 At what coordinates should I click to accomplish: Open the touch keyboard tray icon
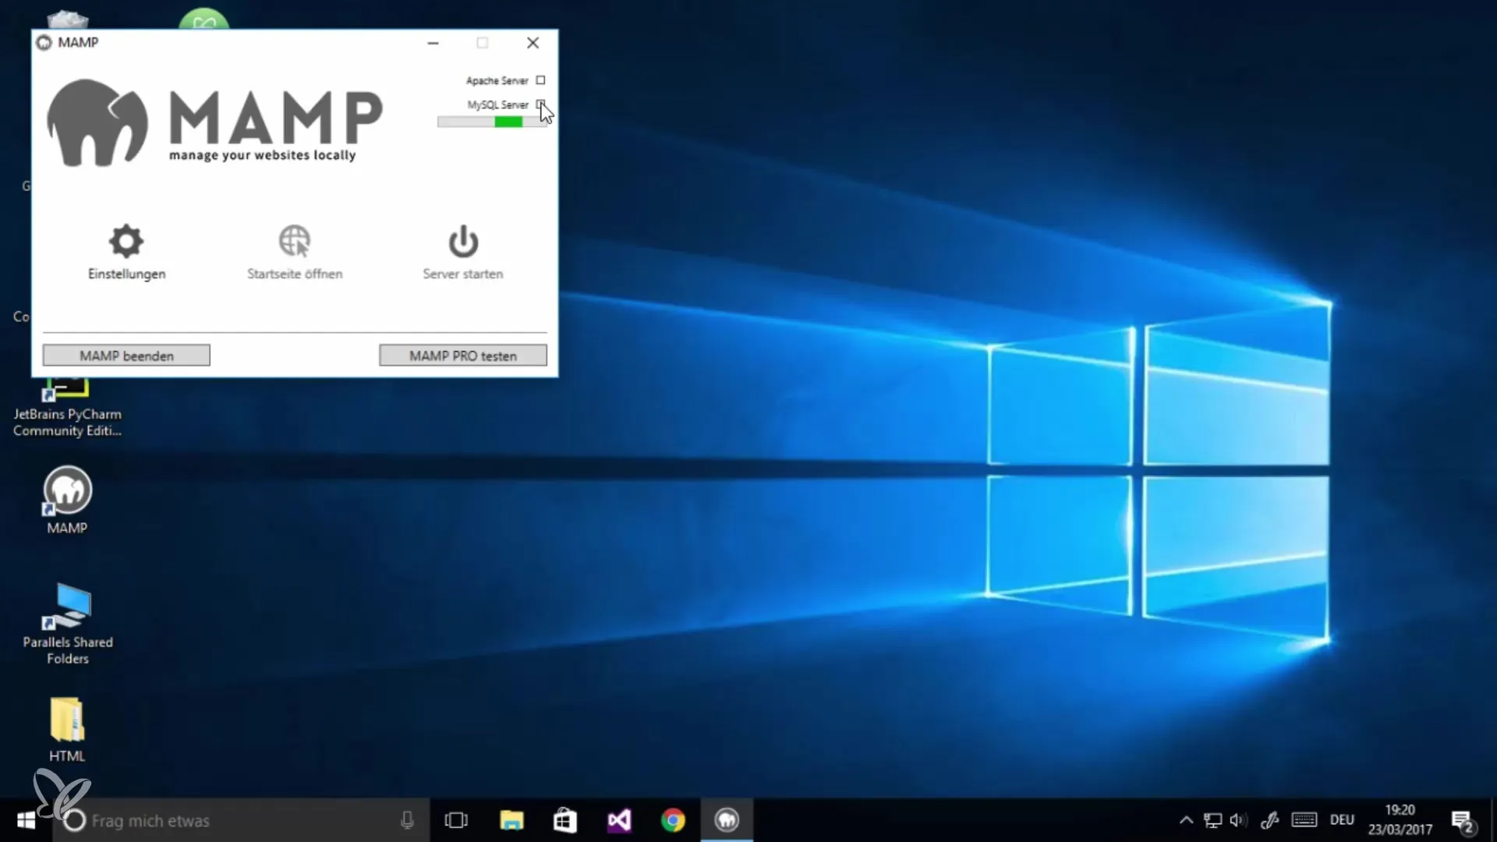pyautogui.click(x=1304, y=820)
